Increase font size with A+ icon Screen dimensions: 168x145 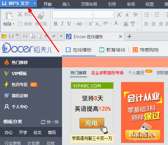coord(119,15)
